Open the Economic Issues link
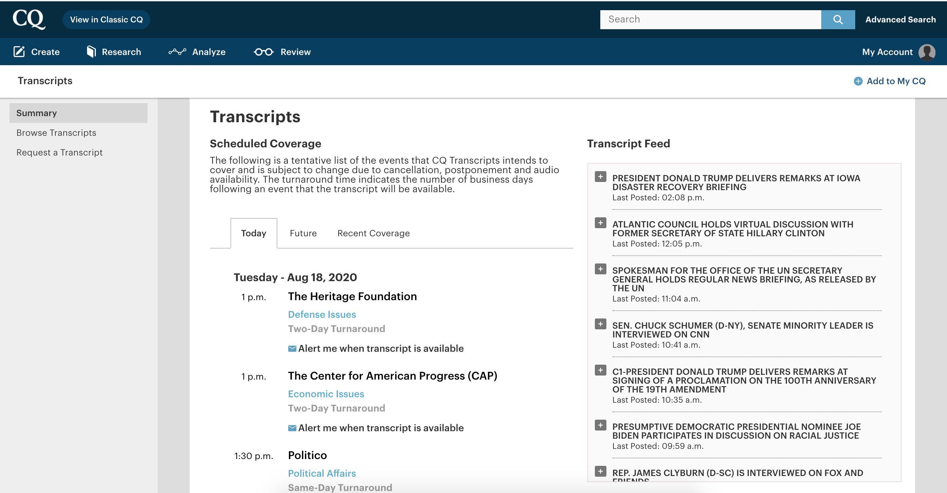Image resolution: width=947 pixels, height=493 pixels. point(326,394)
